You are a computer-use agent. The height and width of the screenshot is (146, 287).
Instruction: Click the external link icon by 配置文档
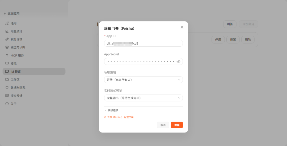[x=105, y=117]
